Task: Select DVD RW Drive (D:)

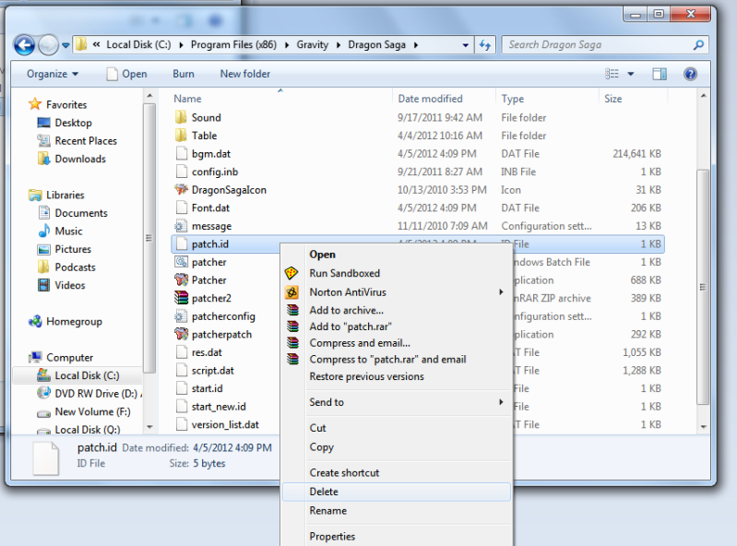Action: (88, 393)
